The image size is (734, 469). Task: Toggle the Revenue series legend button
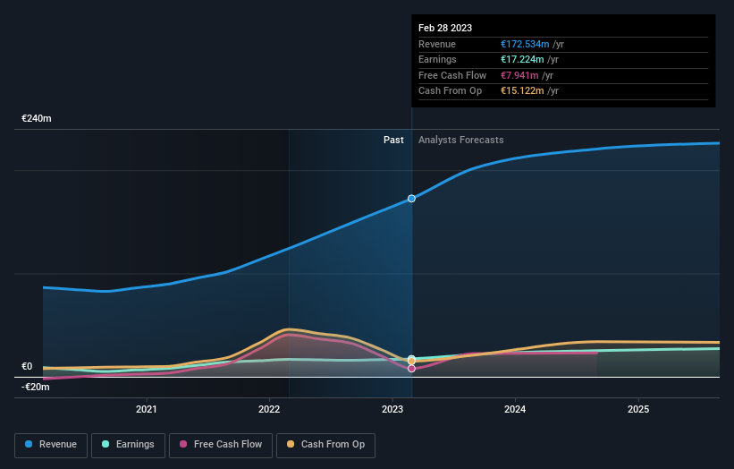point(51,445)
